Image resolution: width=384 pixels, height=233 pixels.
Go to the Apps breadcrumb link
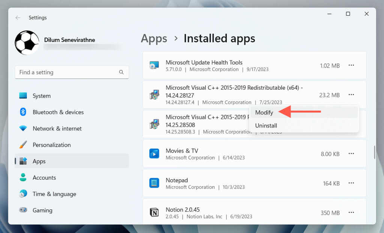[x=154, y=39]
